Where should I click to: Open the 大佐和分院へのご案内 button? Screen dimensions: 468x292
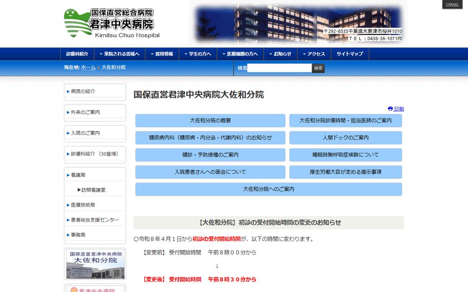(269, 189)
